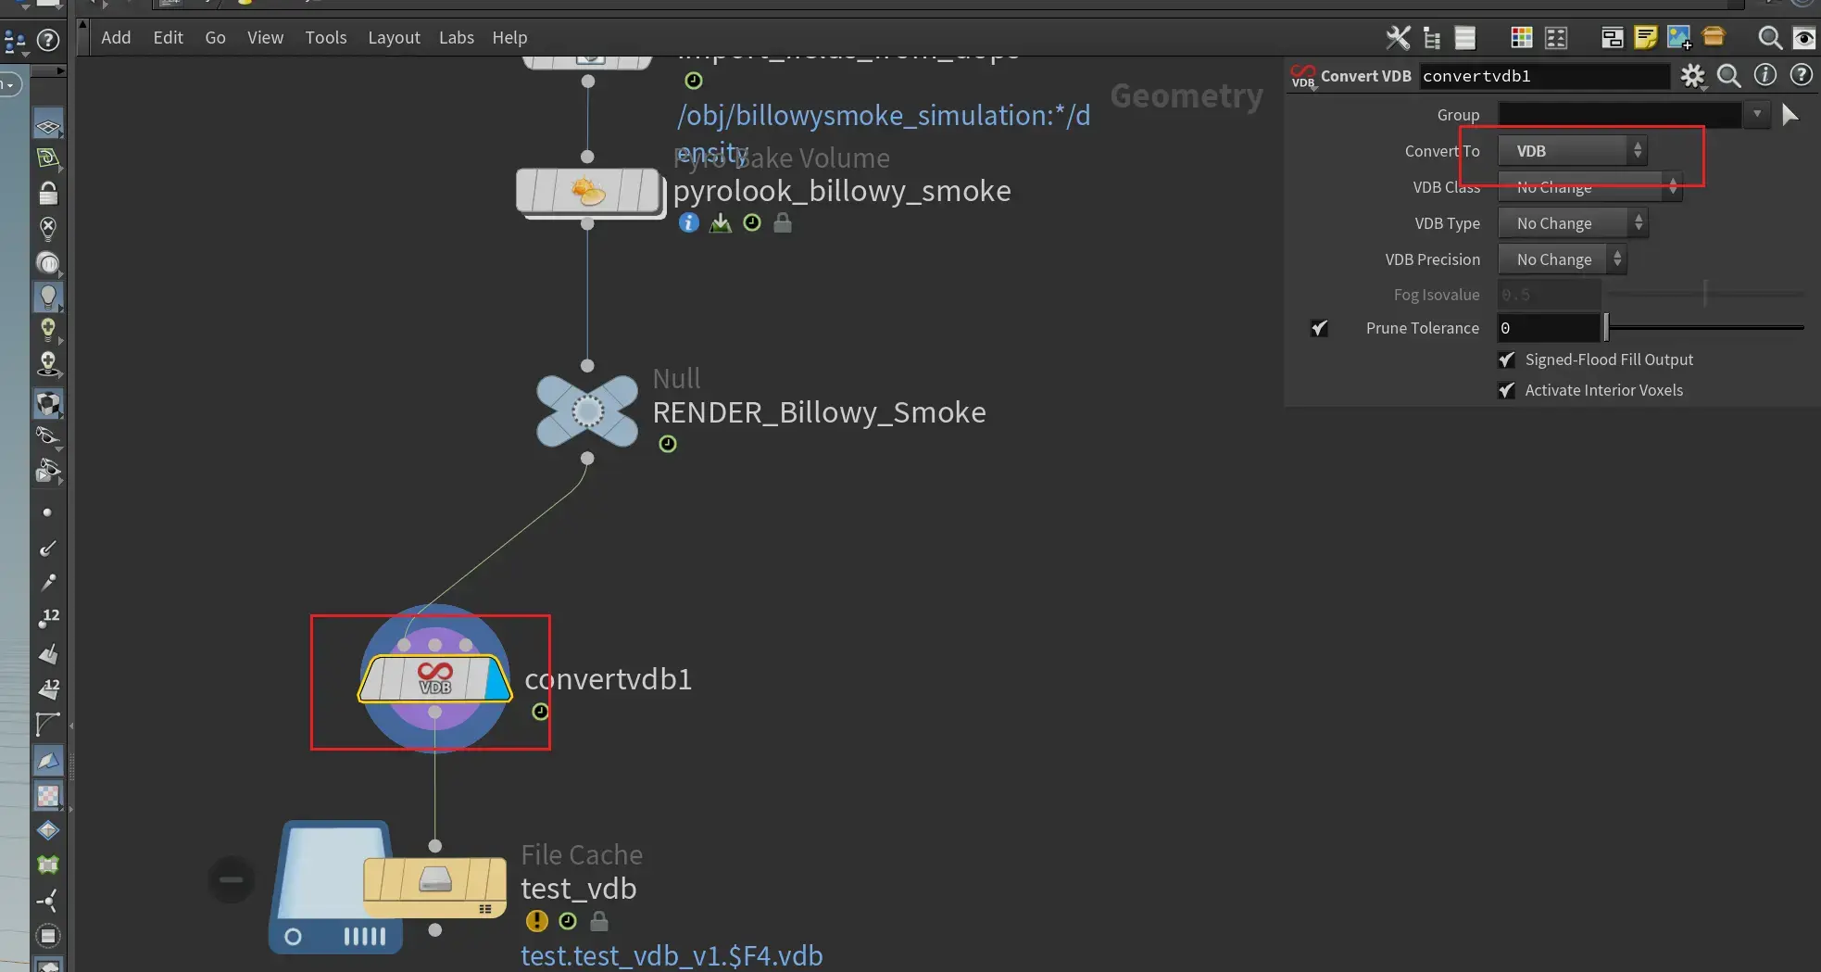Click the RENDER_Billowy_Smoke null node
The height and width of the screenshot is (972, 1821).
[x=587, y=411]
